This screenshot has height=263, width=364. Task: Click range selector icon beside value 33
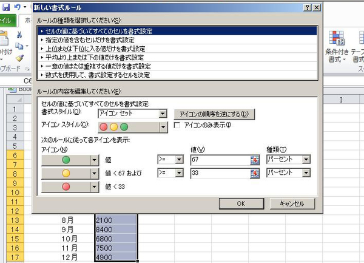click(x=255, y=173)
